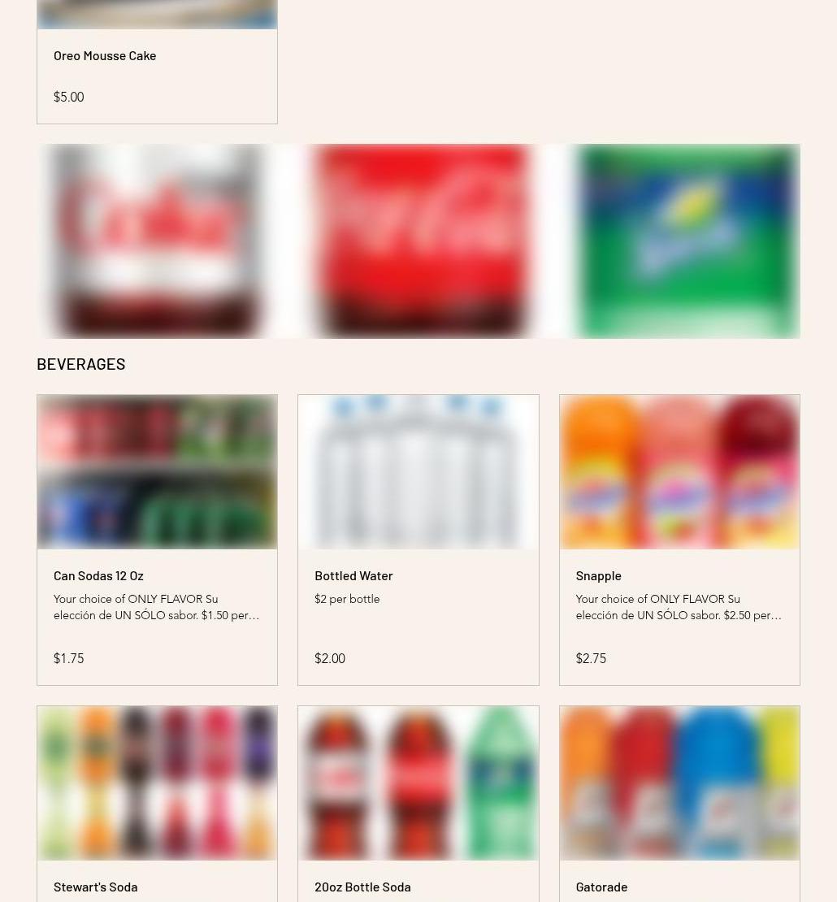Screen dimensions: 837x902
Task: Open the Gatorade bottles photo
Action: point(679,783)
